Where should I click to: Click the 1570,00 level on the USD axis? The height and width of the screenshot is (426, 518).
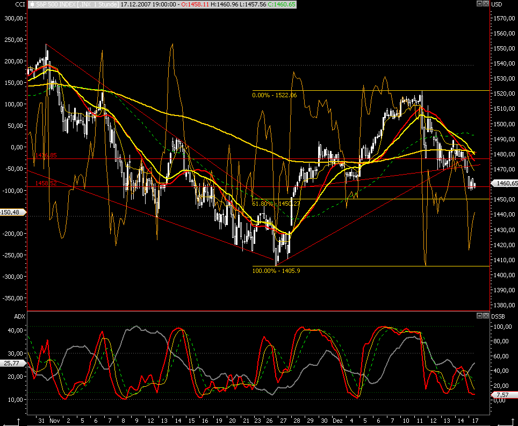pyautogui.click(x=505, y=18)
